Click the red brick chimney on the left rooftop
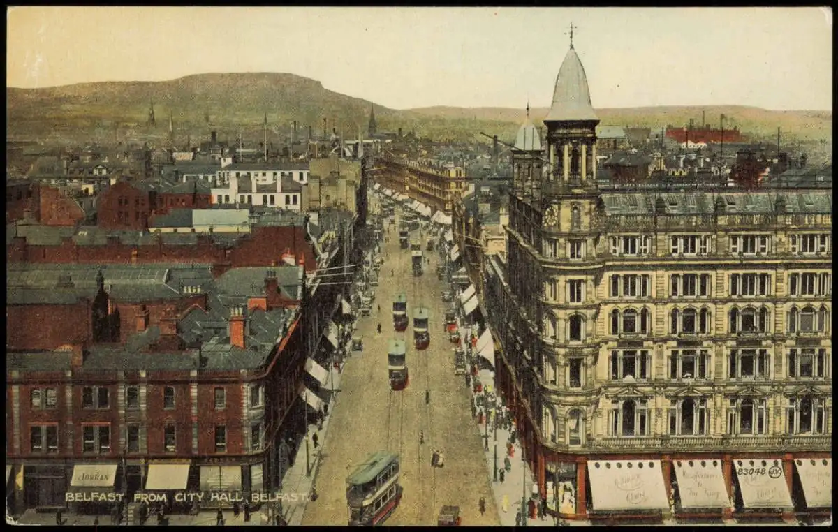The width and height of the screenshot is (838, 532). click(x=237, y=327)
